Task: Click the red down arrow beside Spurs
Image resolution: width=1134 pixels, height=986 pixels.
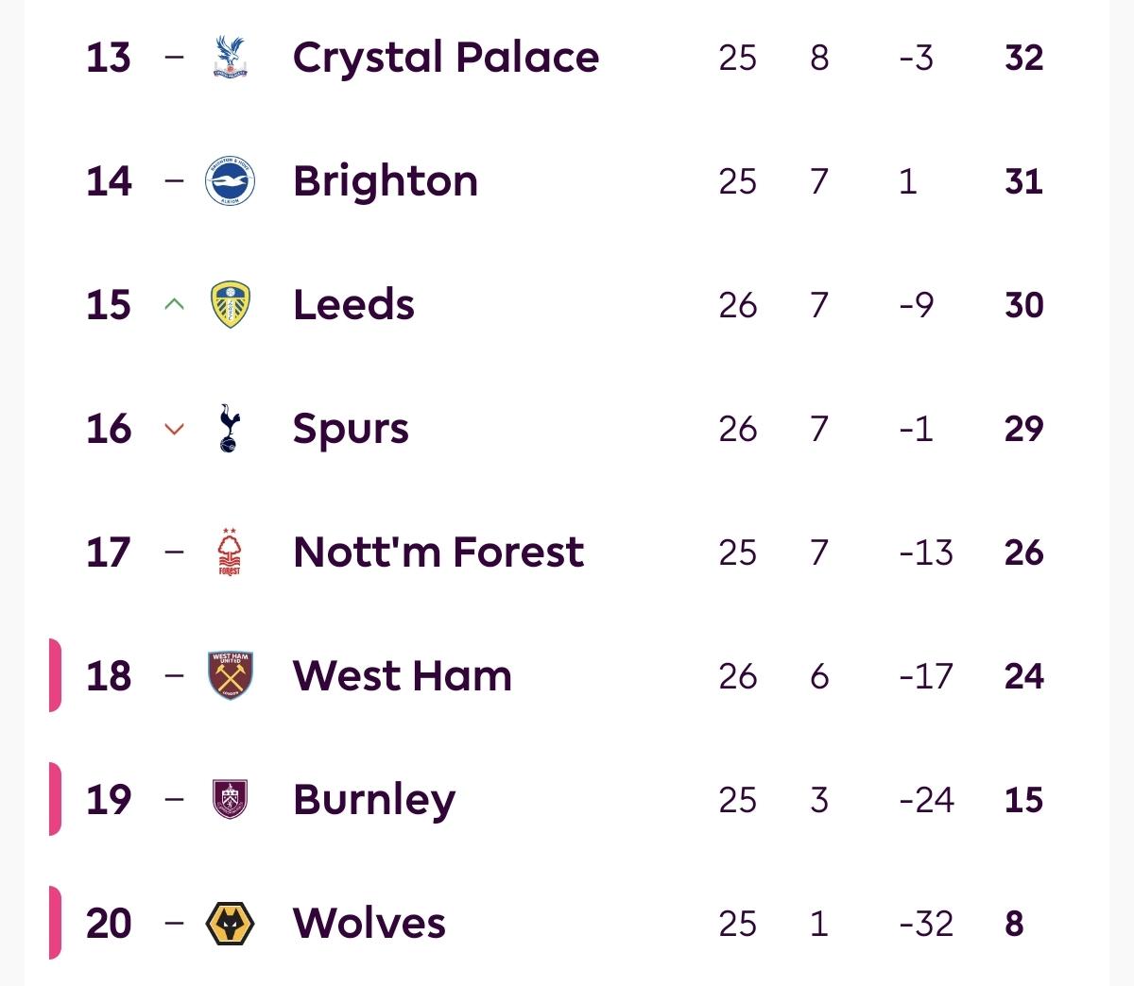Action: [174, 429]
